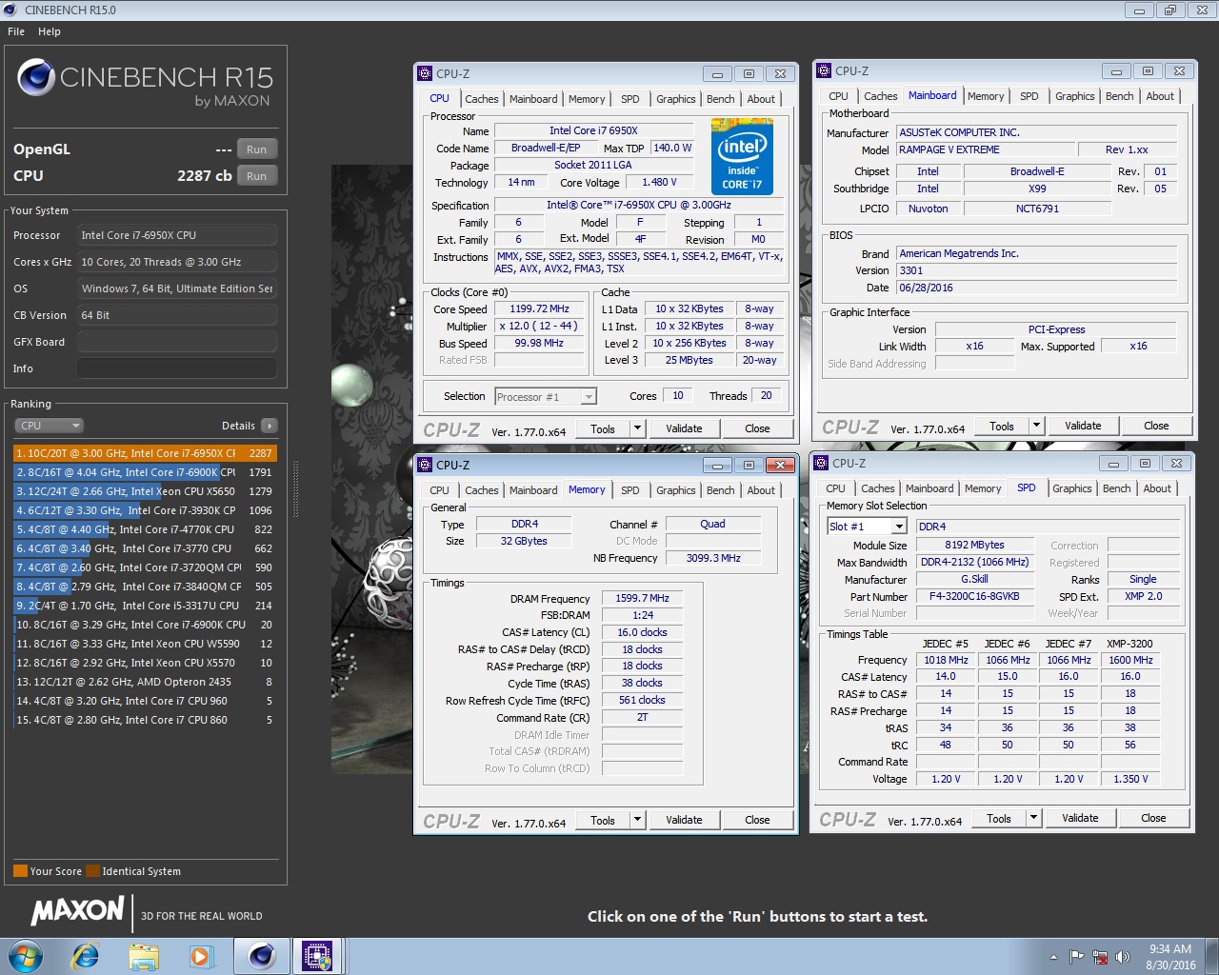Click the Intel inside Core i7 logo
The image size is (1219, 975).
742,156
